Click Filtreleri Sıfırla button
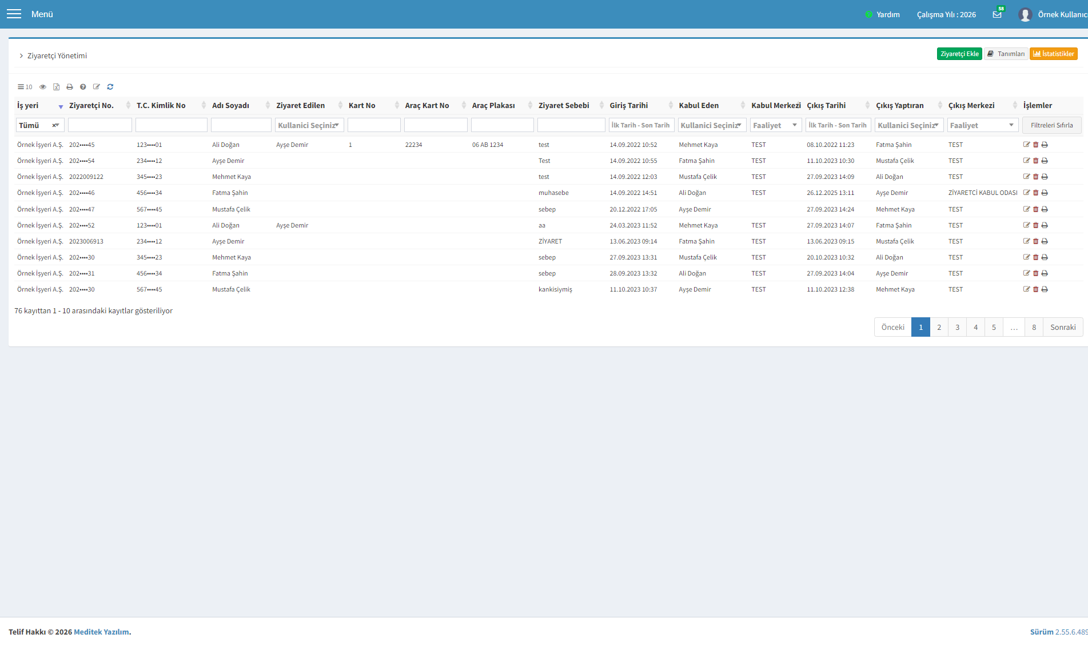This screenshot has width=1088, height=646. click(x=1051, y=125)
